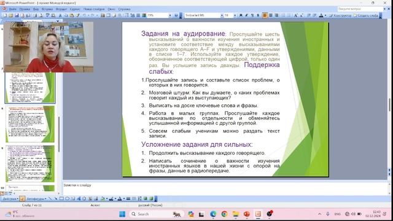Viewport: 393px width, 221px height.
Task: Click the Open folder toolbar icon
Action: pos(11,15)
